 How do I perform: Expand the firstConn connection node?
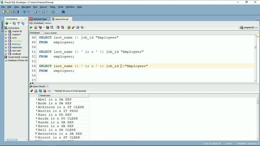(x=6, y=44)
